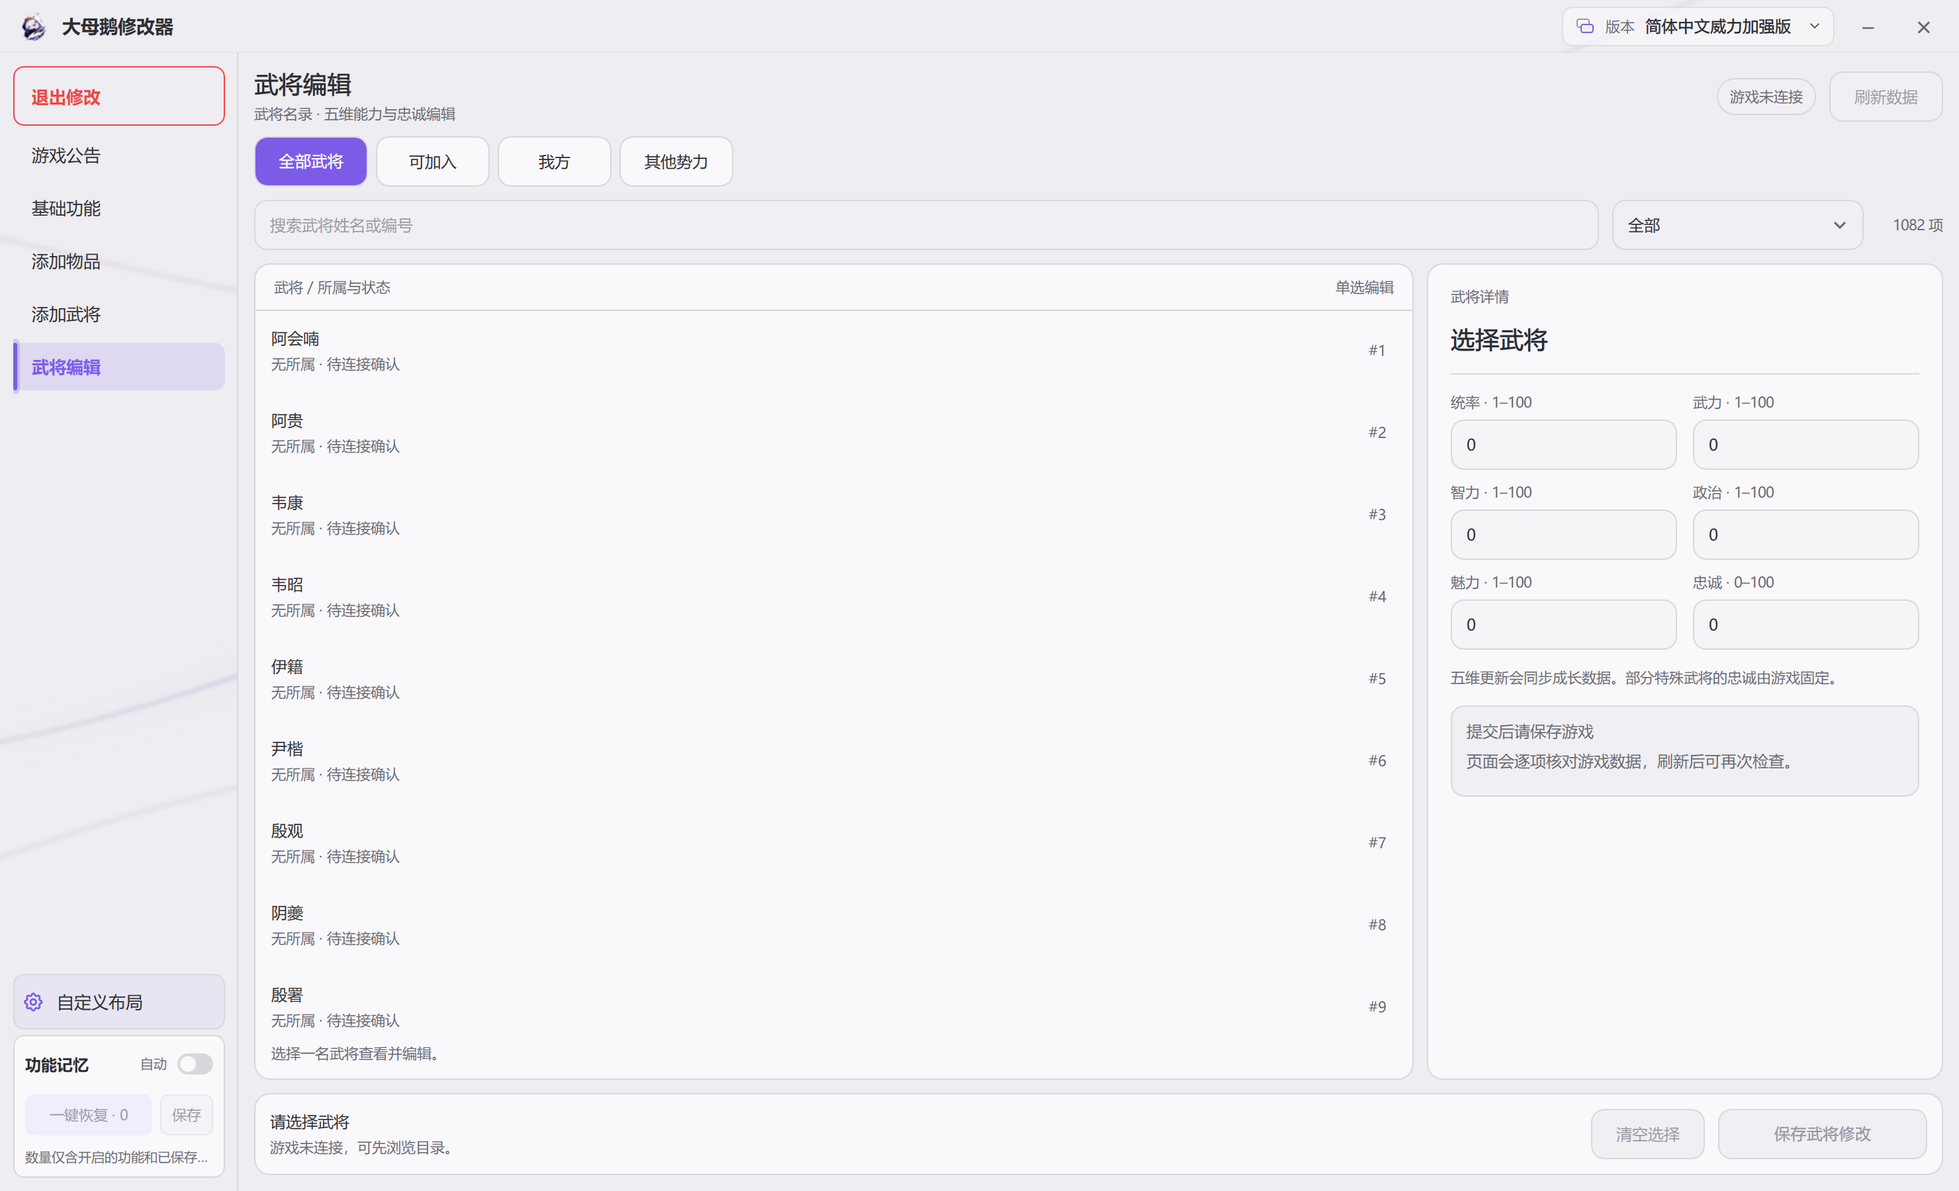This screenshot has height=1191, width=1959.
Task: Click the 忠诚 value input
Action: (x=1805, y=624)
